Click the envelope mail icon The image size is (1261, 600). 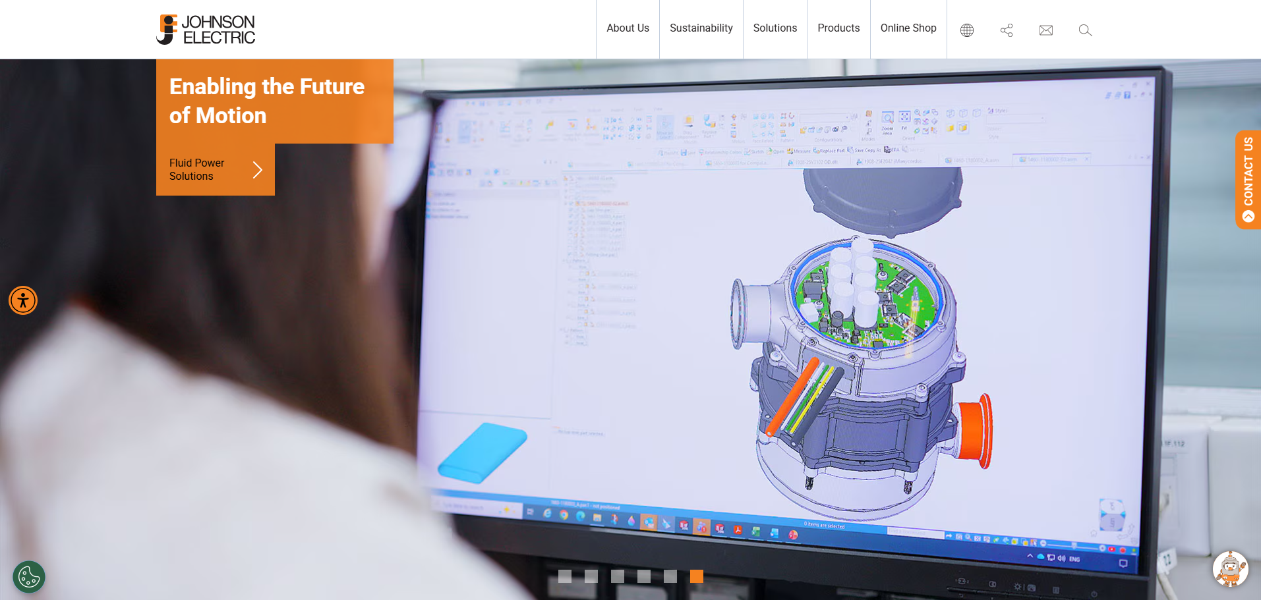(x=1046, y=30)
